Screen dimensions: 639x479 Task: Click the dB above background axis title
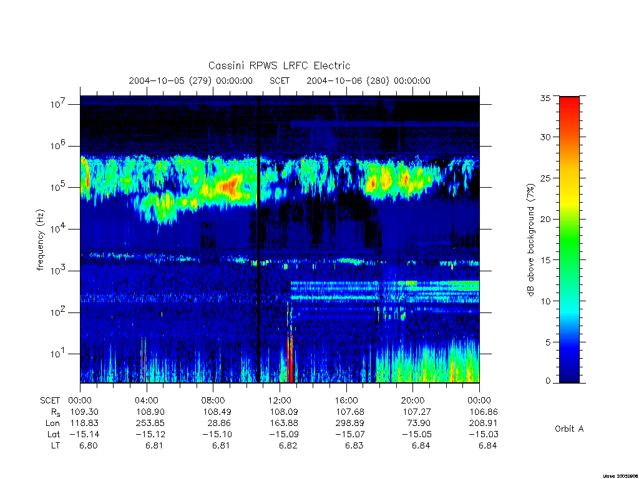[x=530, y=239]
